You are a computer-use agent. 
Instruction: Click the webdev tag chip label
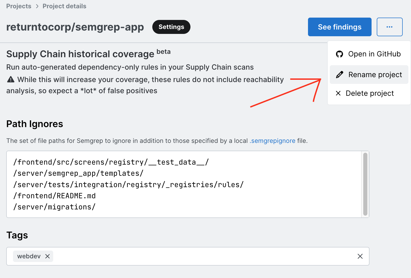(29, 256)
